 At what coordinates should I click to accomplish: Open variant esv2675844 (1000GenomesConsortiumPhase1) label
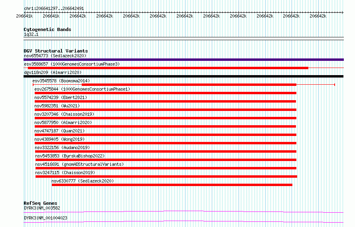(x=83, y=89)
